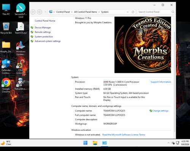190x151 pixels.
Task: Open clock and date in taskbar
Action: (x=185, y=143)
